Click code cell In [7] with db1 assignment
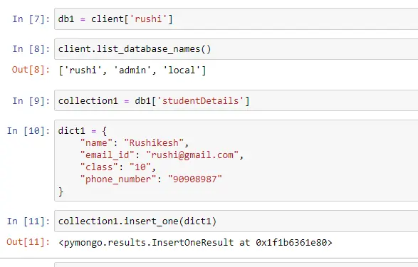 click(x=236, y=19)
